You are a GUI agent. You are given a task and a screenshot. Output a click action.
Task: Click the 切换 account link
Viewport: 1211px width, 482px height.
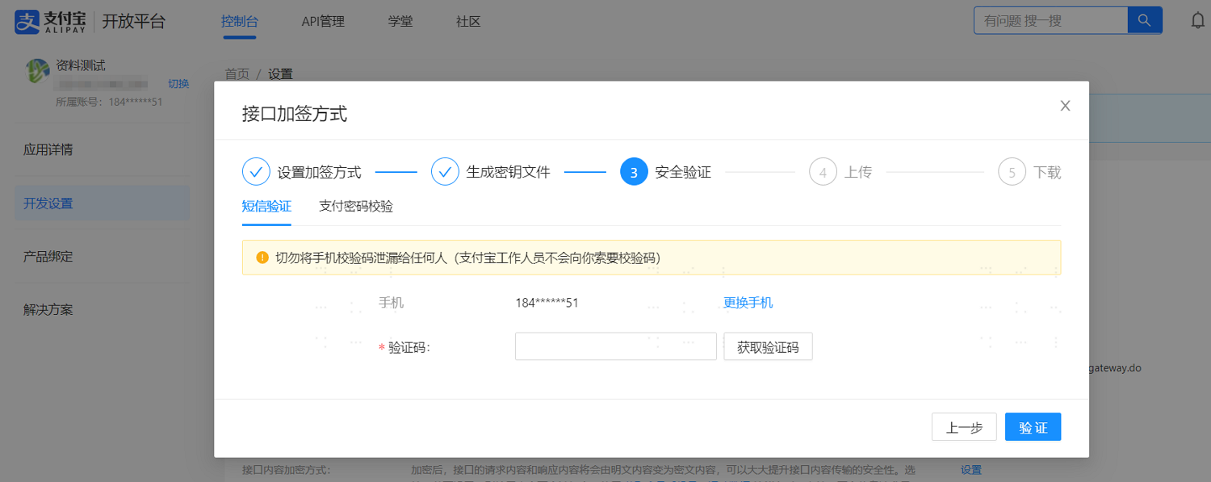tap(178, 84)
